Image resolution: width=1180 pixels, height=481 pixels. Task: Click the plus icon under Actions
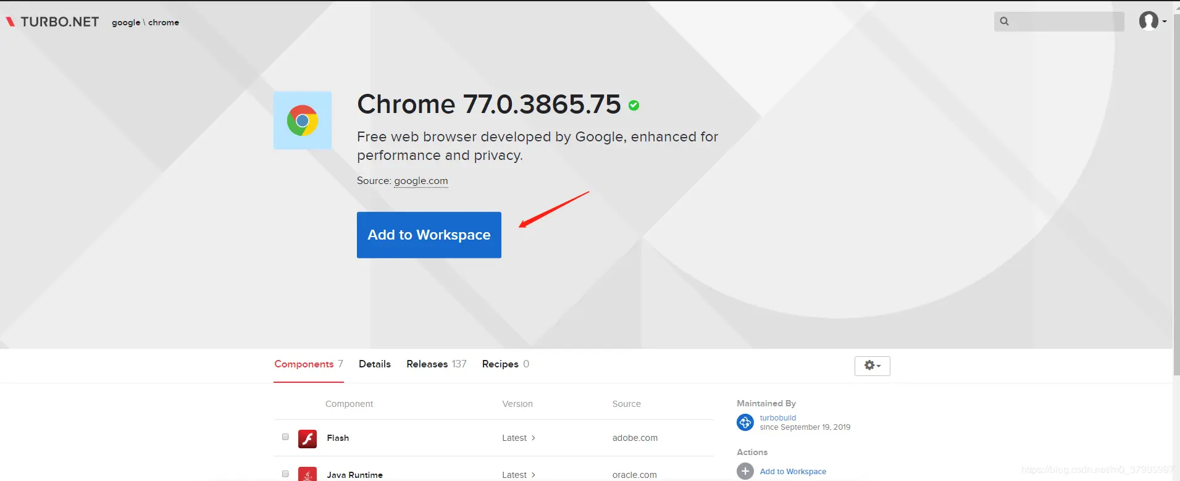(745, 471)
